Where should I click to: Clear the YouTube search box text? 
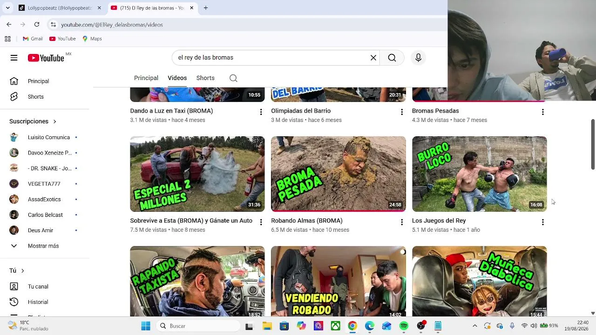point(373,58)
